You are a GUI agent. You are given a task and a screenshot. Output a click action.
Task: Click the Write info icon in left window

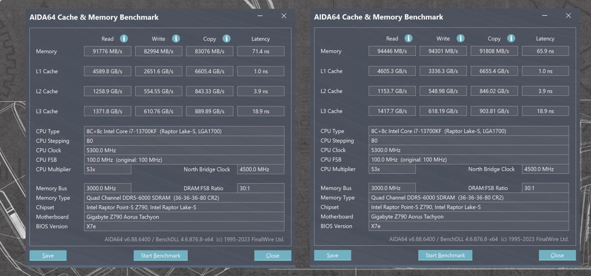[176, 38]
